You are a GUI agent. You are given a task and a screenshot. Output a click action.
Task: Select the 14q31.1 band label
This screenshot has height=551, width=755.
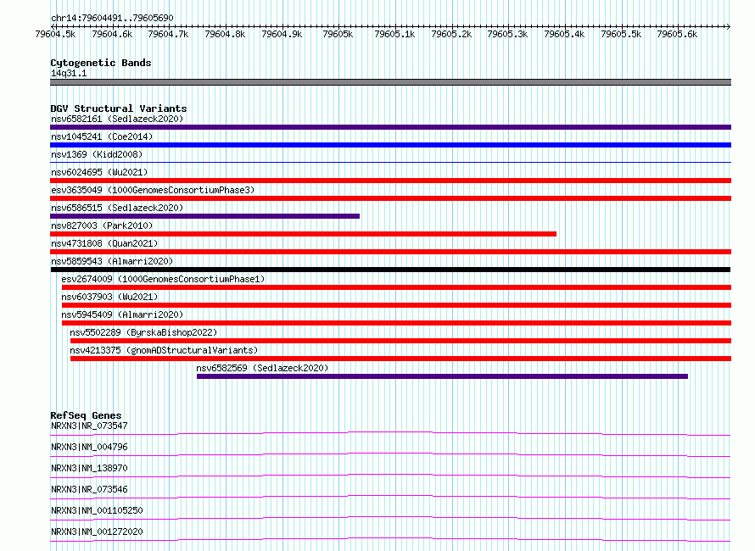pos(69,73)
